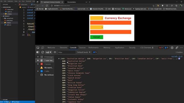Click the errors icon in the console sidebar
The width and height of the screenshot is (184, 103).
pyautogui.click(x=41, y=64)
